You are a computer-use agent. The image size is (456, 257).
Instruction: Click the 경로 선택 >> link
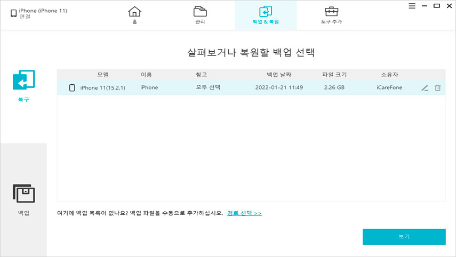tap(244, 213)
